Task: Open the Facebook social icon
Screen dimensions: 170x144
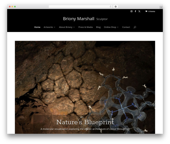Action: [135, 11]
